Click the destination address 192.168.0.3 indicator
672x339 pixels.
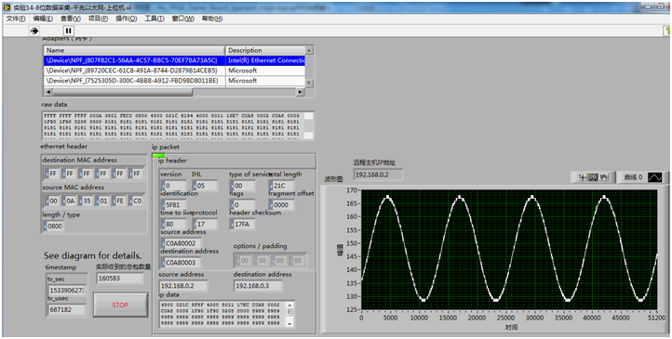(258, 285)
